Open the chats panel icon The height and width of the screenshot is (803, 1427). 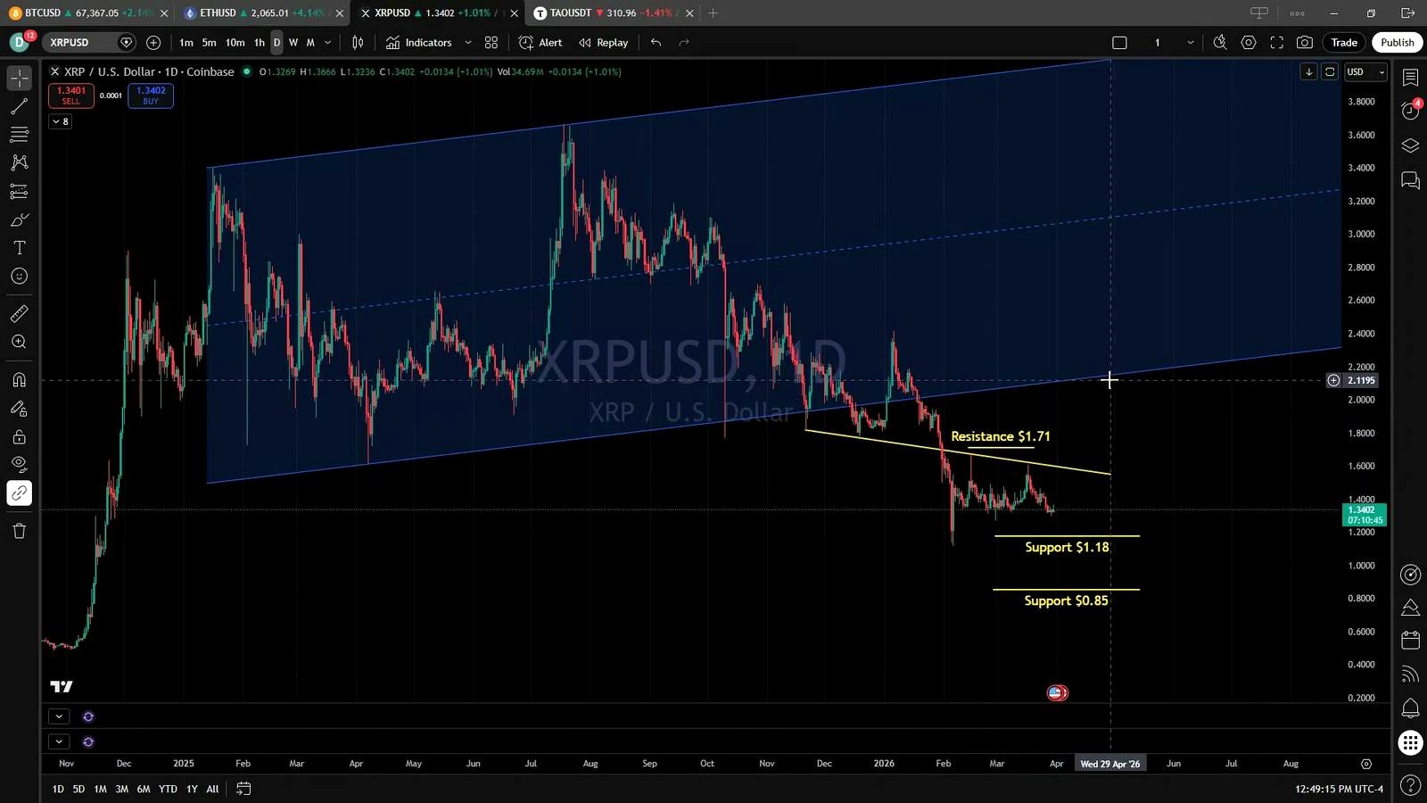pyautogui.click(x=1410, y=180)
